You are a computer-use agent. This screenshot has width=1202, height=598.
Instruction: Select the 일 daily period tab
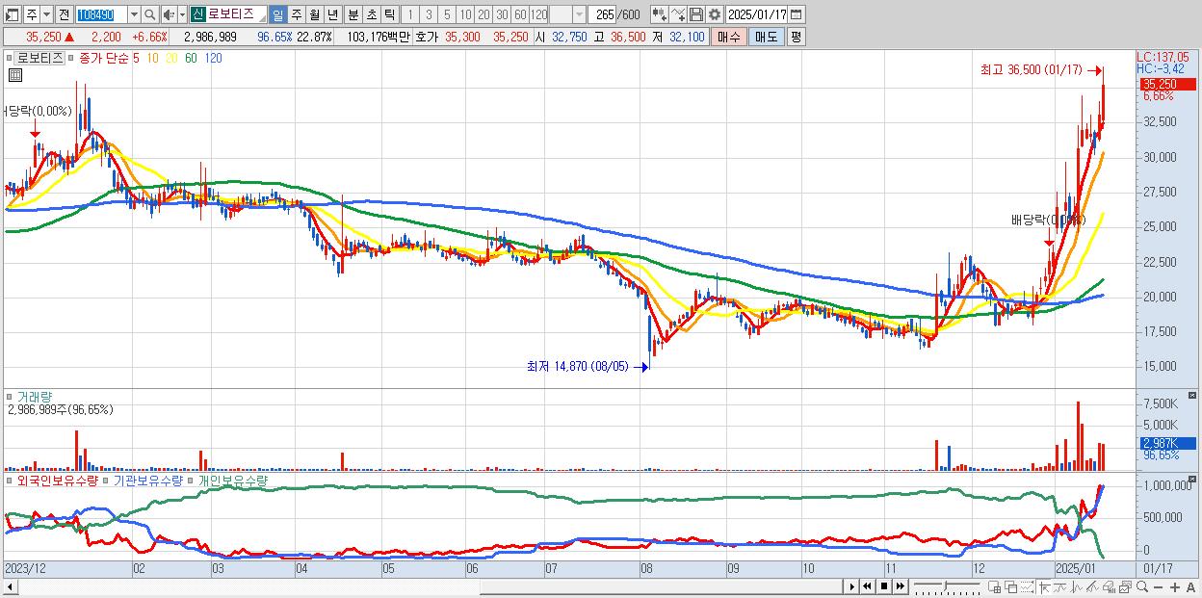tap(277, 14)
